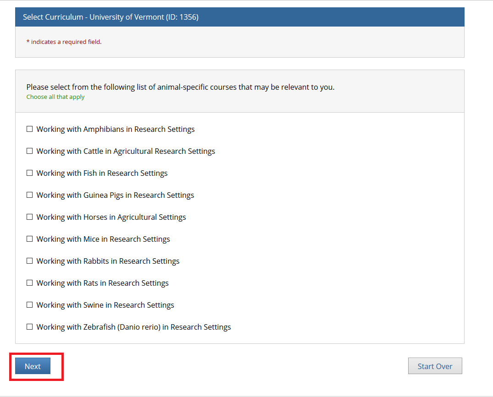The width and height of the screenshot is (493, 397).
Task: Select the Zebrafish (Danio rerio) checkbox
Action: click(30, 327)
